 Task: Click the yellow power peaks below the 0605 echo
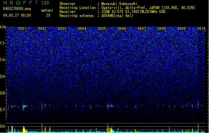click(x=110, y=129)
